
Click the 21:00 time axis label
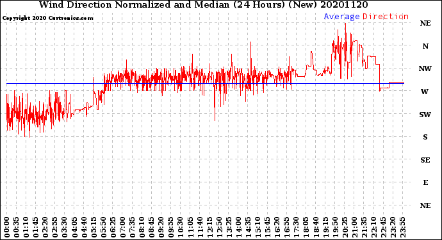coord(354,227)
